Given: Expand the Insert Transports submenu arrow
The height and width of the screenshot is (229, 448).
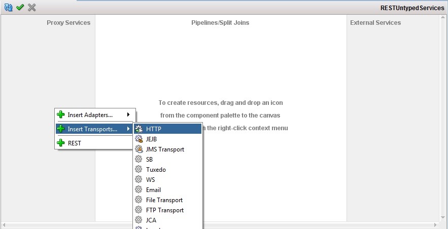Looking at the screenshot, I should click(128, 129).
